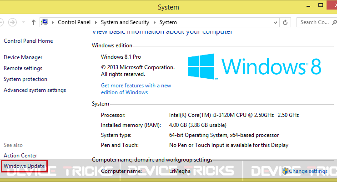This screenshot has width=337, height=182.
Task: Click the System breadcrumb item
Action: 168,22
